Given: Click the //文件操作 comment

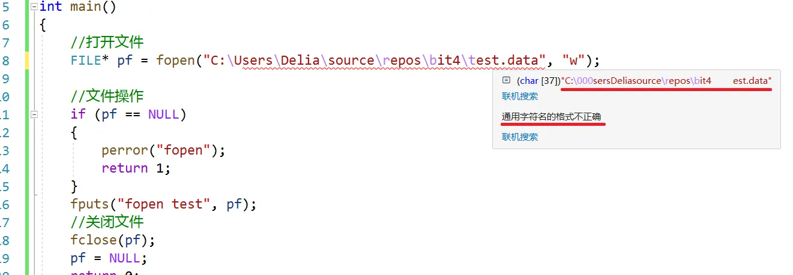Looking at the screenshot, I should (107, 96).
